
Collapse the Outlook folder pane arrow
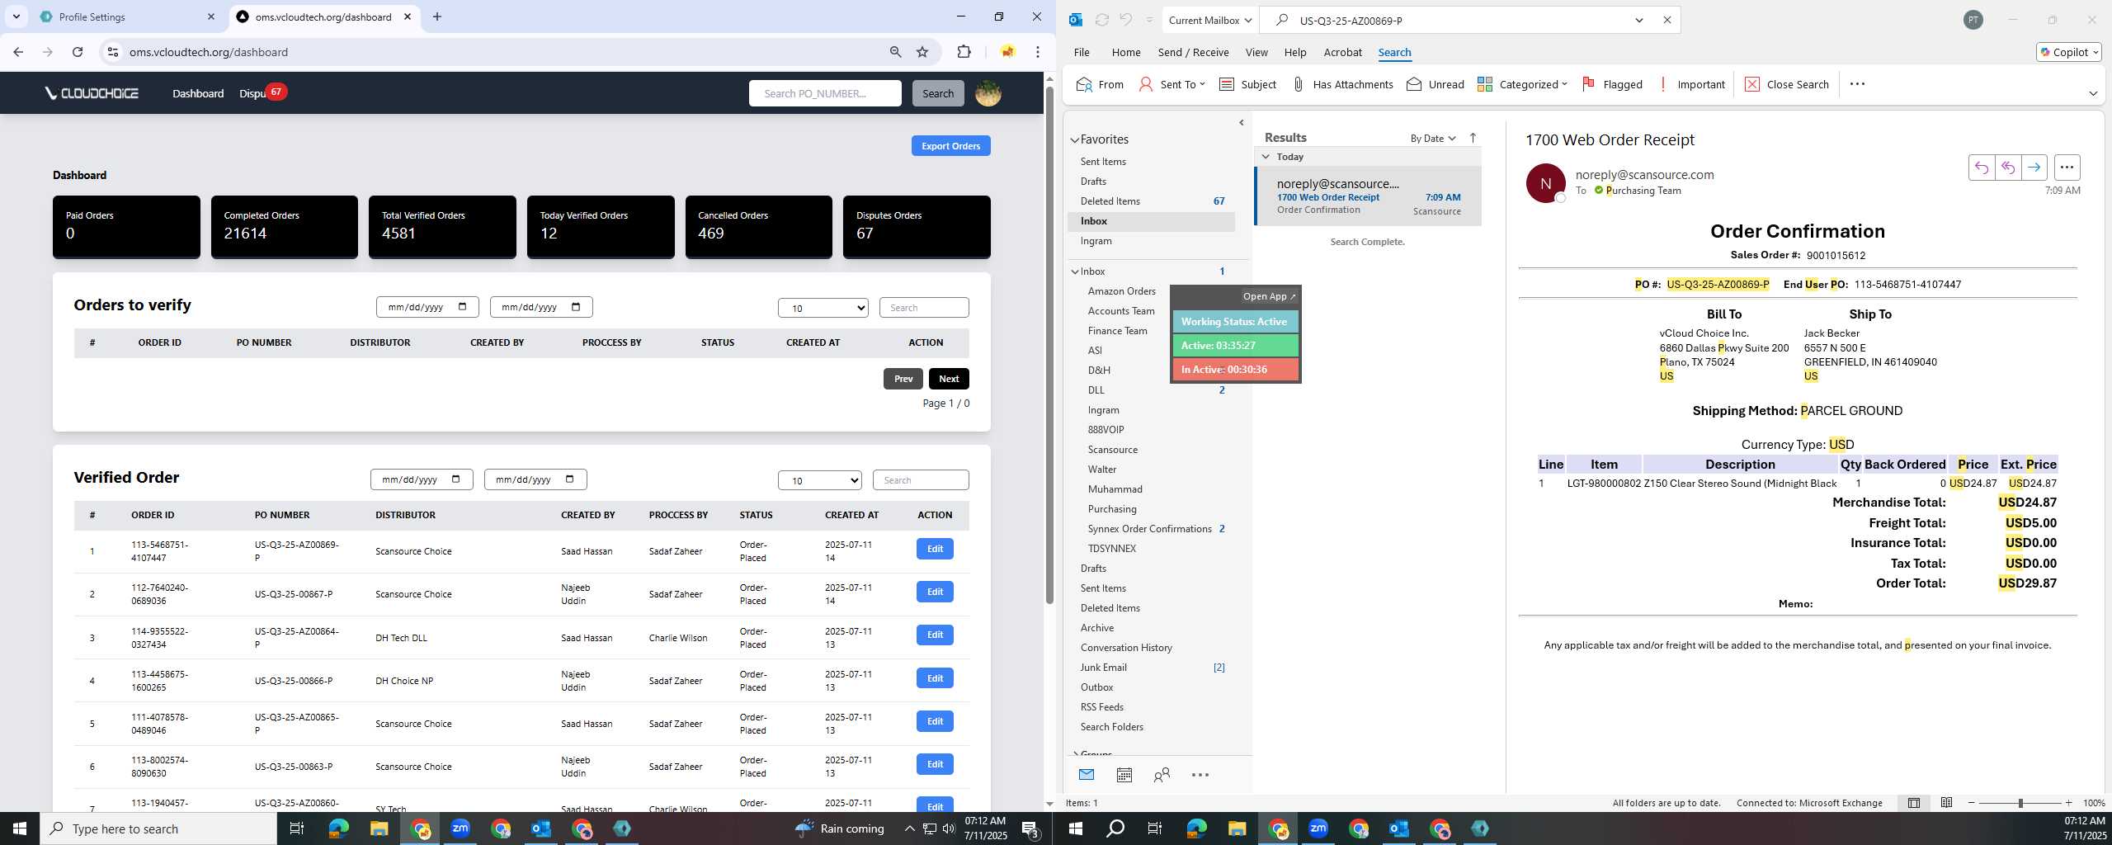point(1242,123)
